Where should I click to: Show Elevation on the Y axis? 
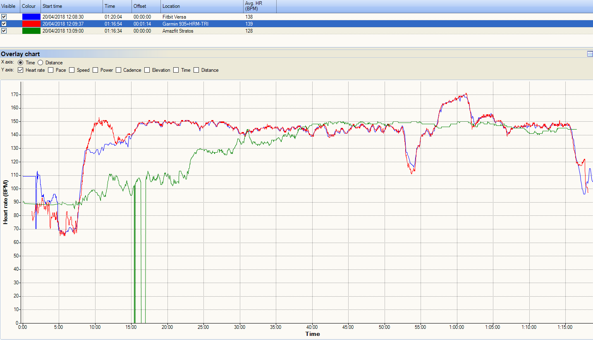coord(147,70)
